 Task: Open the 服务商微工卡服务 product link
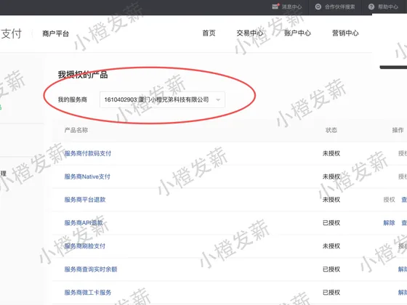[x=88, y=293]
